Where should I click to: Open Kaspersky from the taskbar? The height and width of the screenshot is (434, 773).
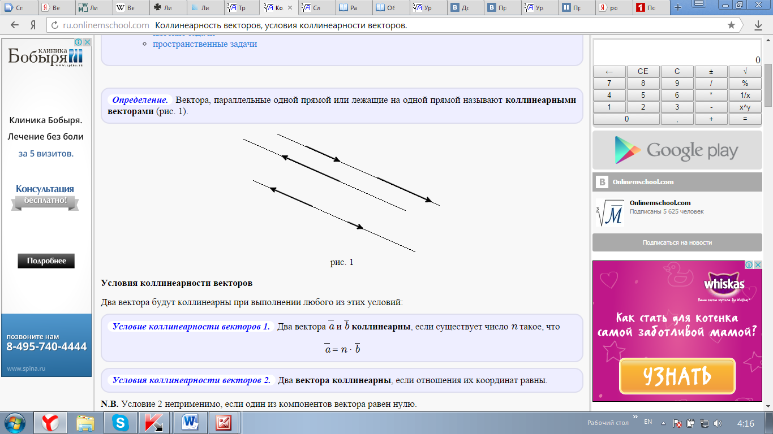point(154,423)
